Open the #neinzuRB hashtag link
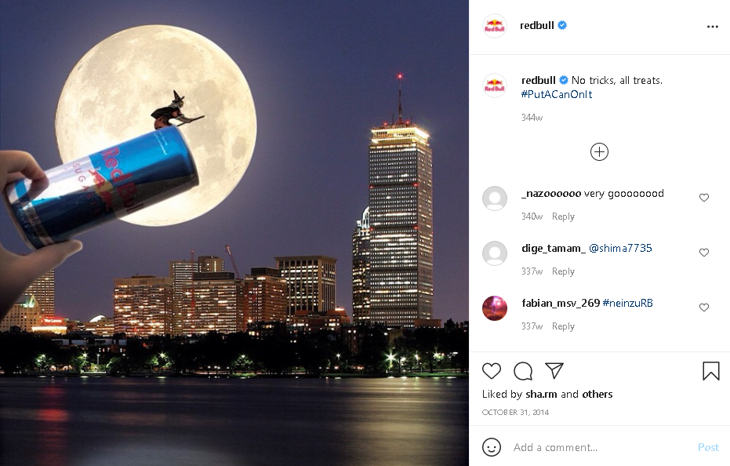Screen dimensions: 730x466 coord(627,304)
